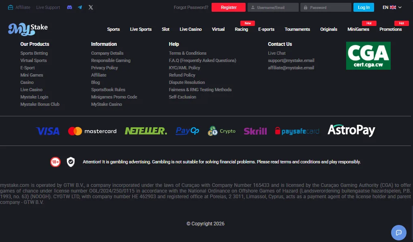
Task: Open Live Chat under Contact Us
Action: pyautogui.click(x=276, y=53)
